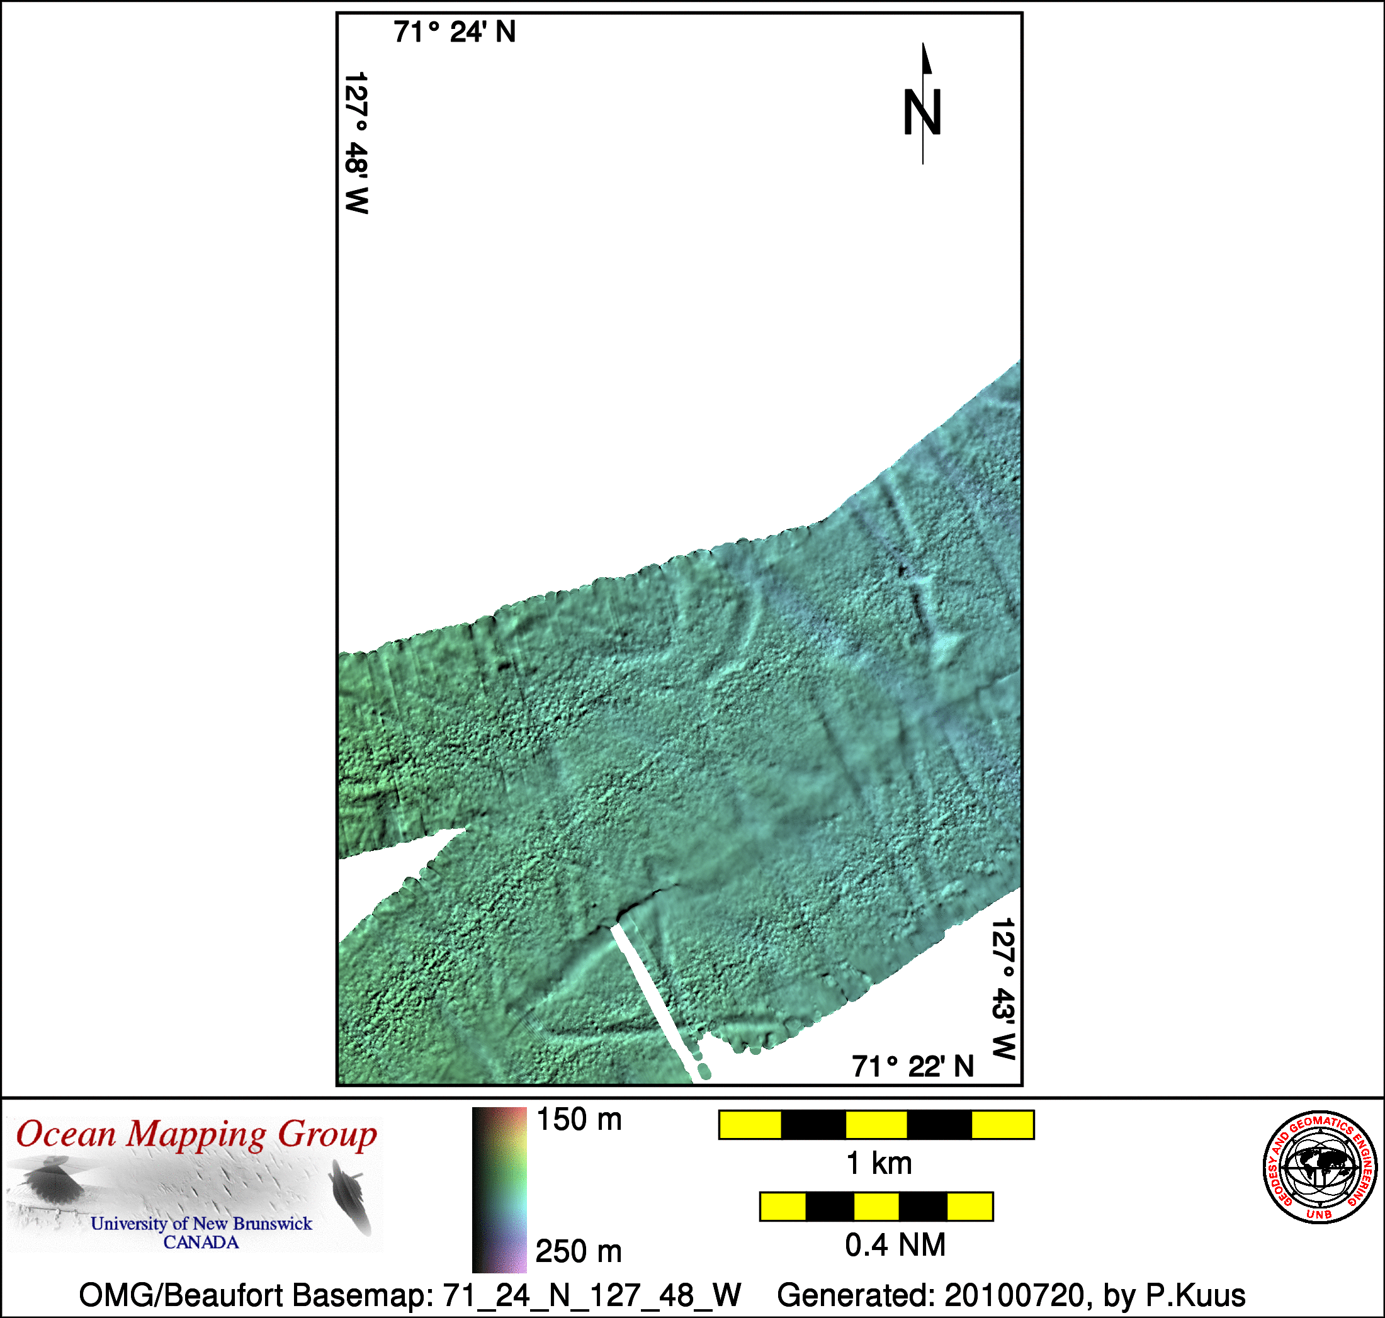Click the Generated 20100720 by P.Kuus text
This screenshot has width=1385, height=1318.
pos(1010,1295)
